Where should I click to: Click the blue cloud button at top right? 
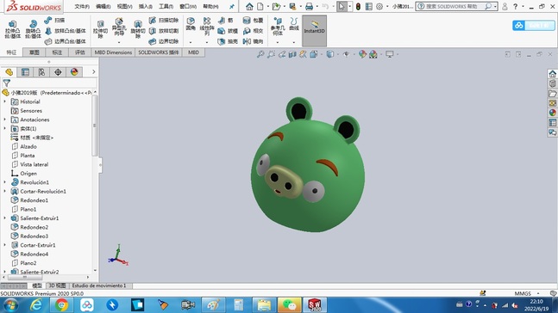click(533, 25)
